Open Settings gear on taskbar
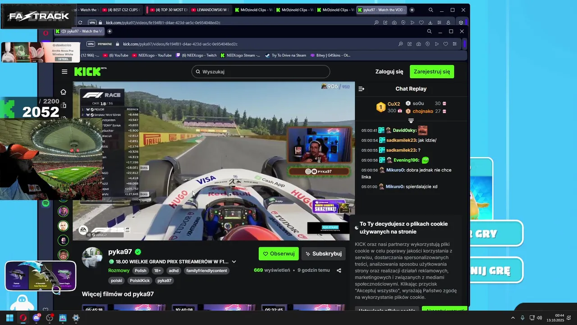Viewport: 577px width, 325px height. 76,318
